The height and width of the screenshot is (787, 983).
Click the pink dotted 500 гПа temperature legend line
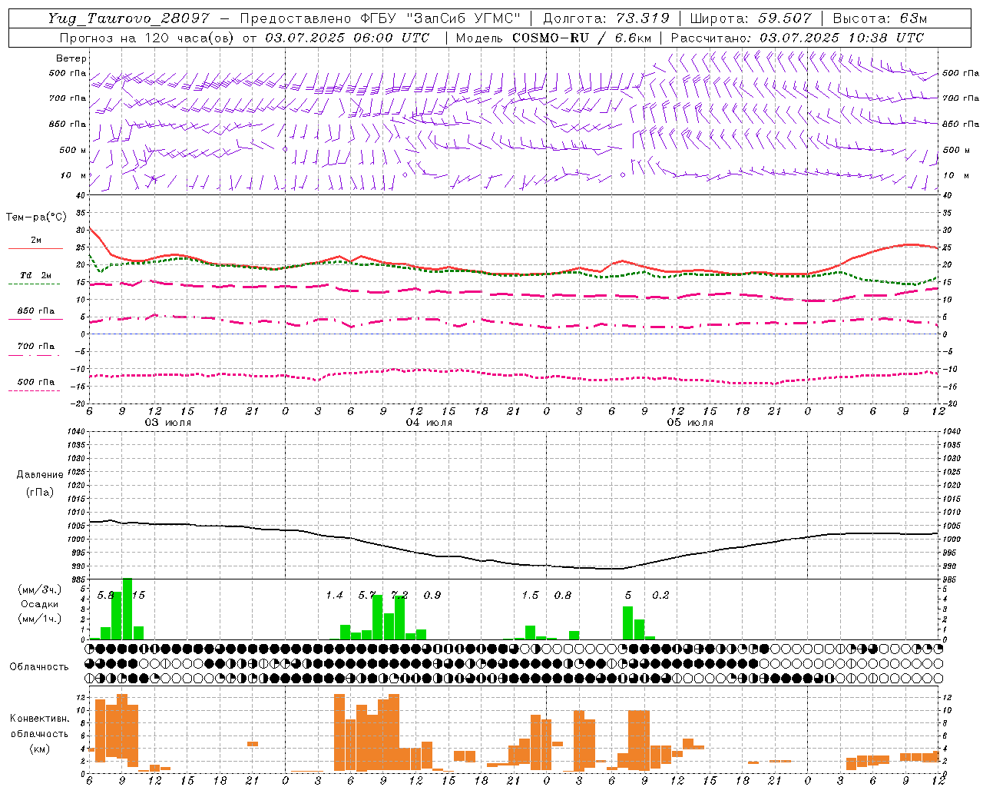[35, 390]
